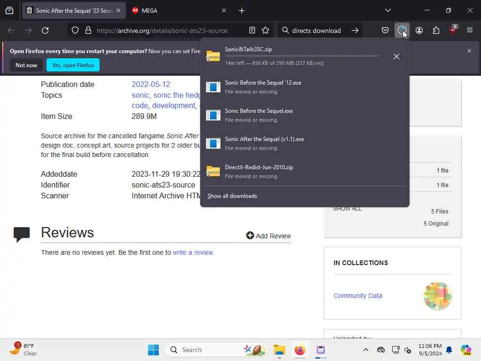Select Sonic After the Sequel '23 tab

tap(74, 11)
